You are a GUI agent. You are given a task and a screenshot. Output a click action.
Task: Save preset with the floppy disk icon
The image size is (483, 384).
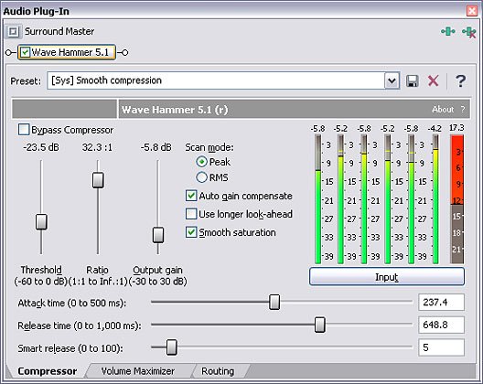click(413, 81)
